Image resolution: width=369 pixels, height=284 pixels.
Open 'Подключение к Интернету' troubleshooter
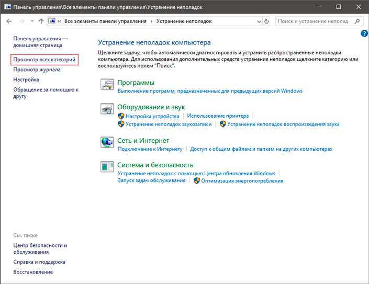tap(150, 149)
